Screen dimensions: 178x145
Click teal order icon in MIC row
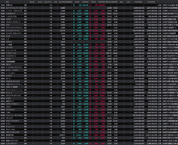coord(74,79)
